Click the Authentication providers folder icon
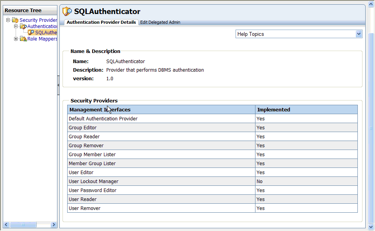The width and height of the screenshot is (375, 231). [23, 26]
